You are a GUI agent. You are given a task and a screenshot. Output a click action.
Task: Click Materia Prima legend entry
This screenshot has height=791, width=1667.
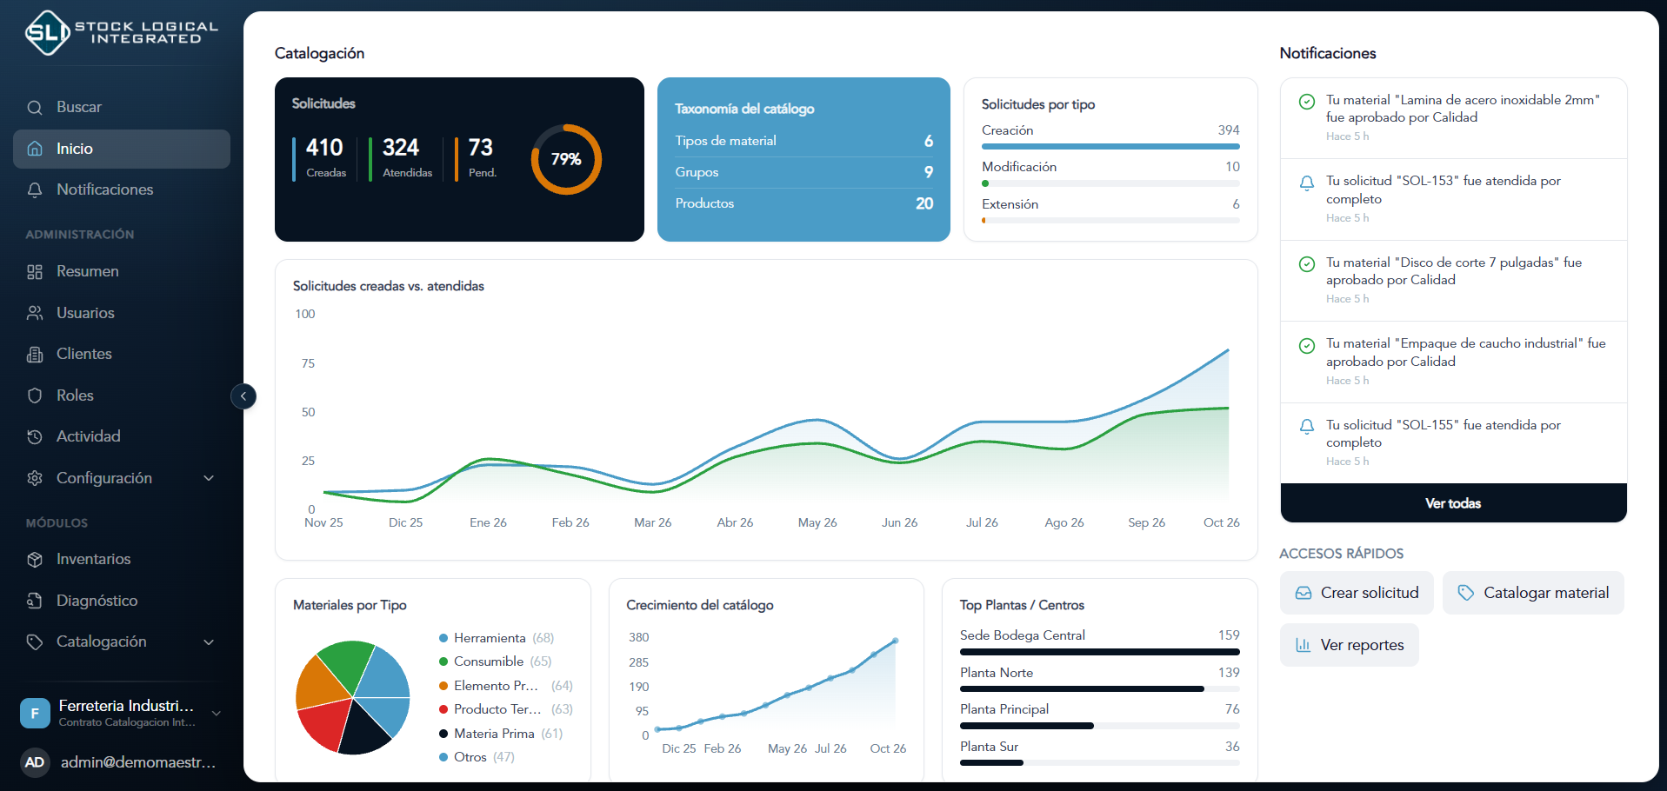[501, 734]
